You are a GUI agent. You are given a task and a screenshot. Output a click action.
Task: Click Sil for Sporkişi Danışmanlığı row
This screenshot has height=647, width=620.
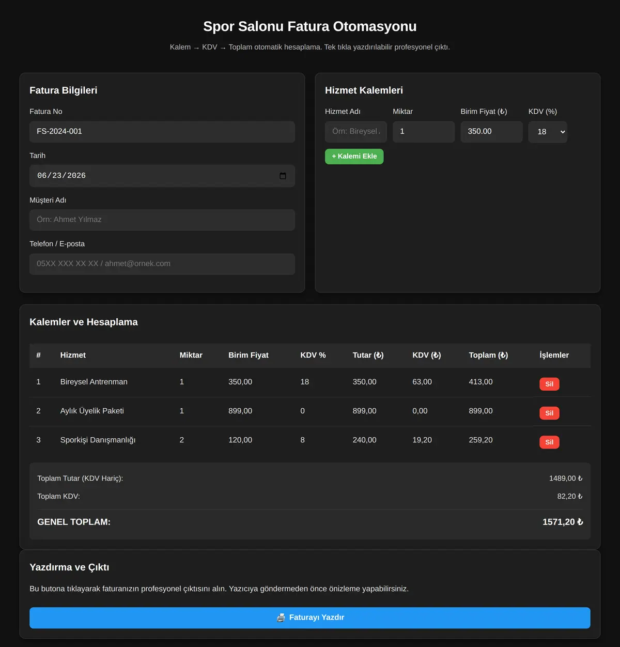(x=549, y=442)
